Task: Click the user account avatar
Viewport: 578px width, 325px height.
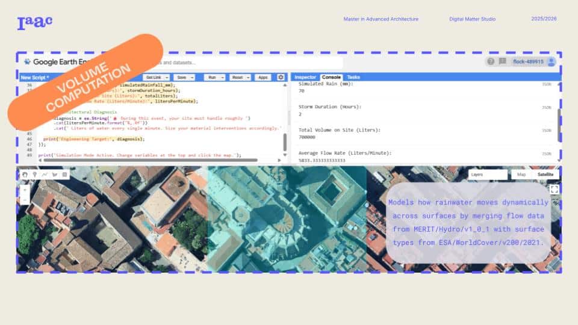Action: (551, 61)
